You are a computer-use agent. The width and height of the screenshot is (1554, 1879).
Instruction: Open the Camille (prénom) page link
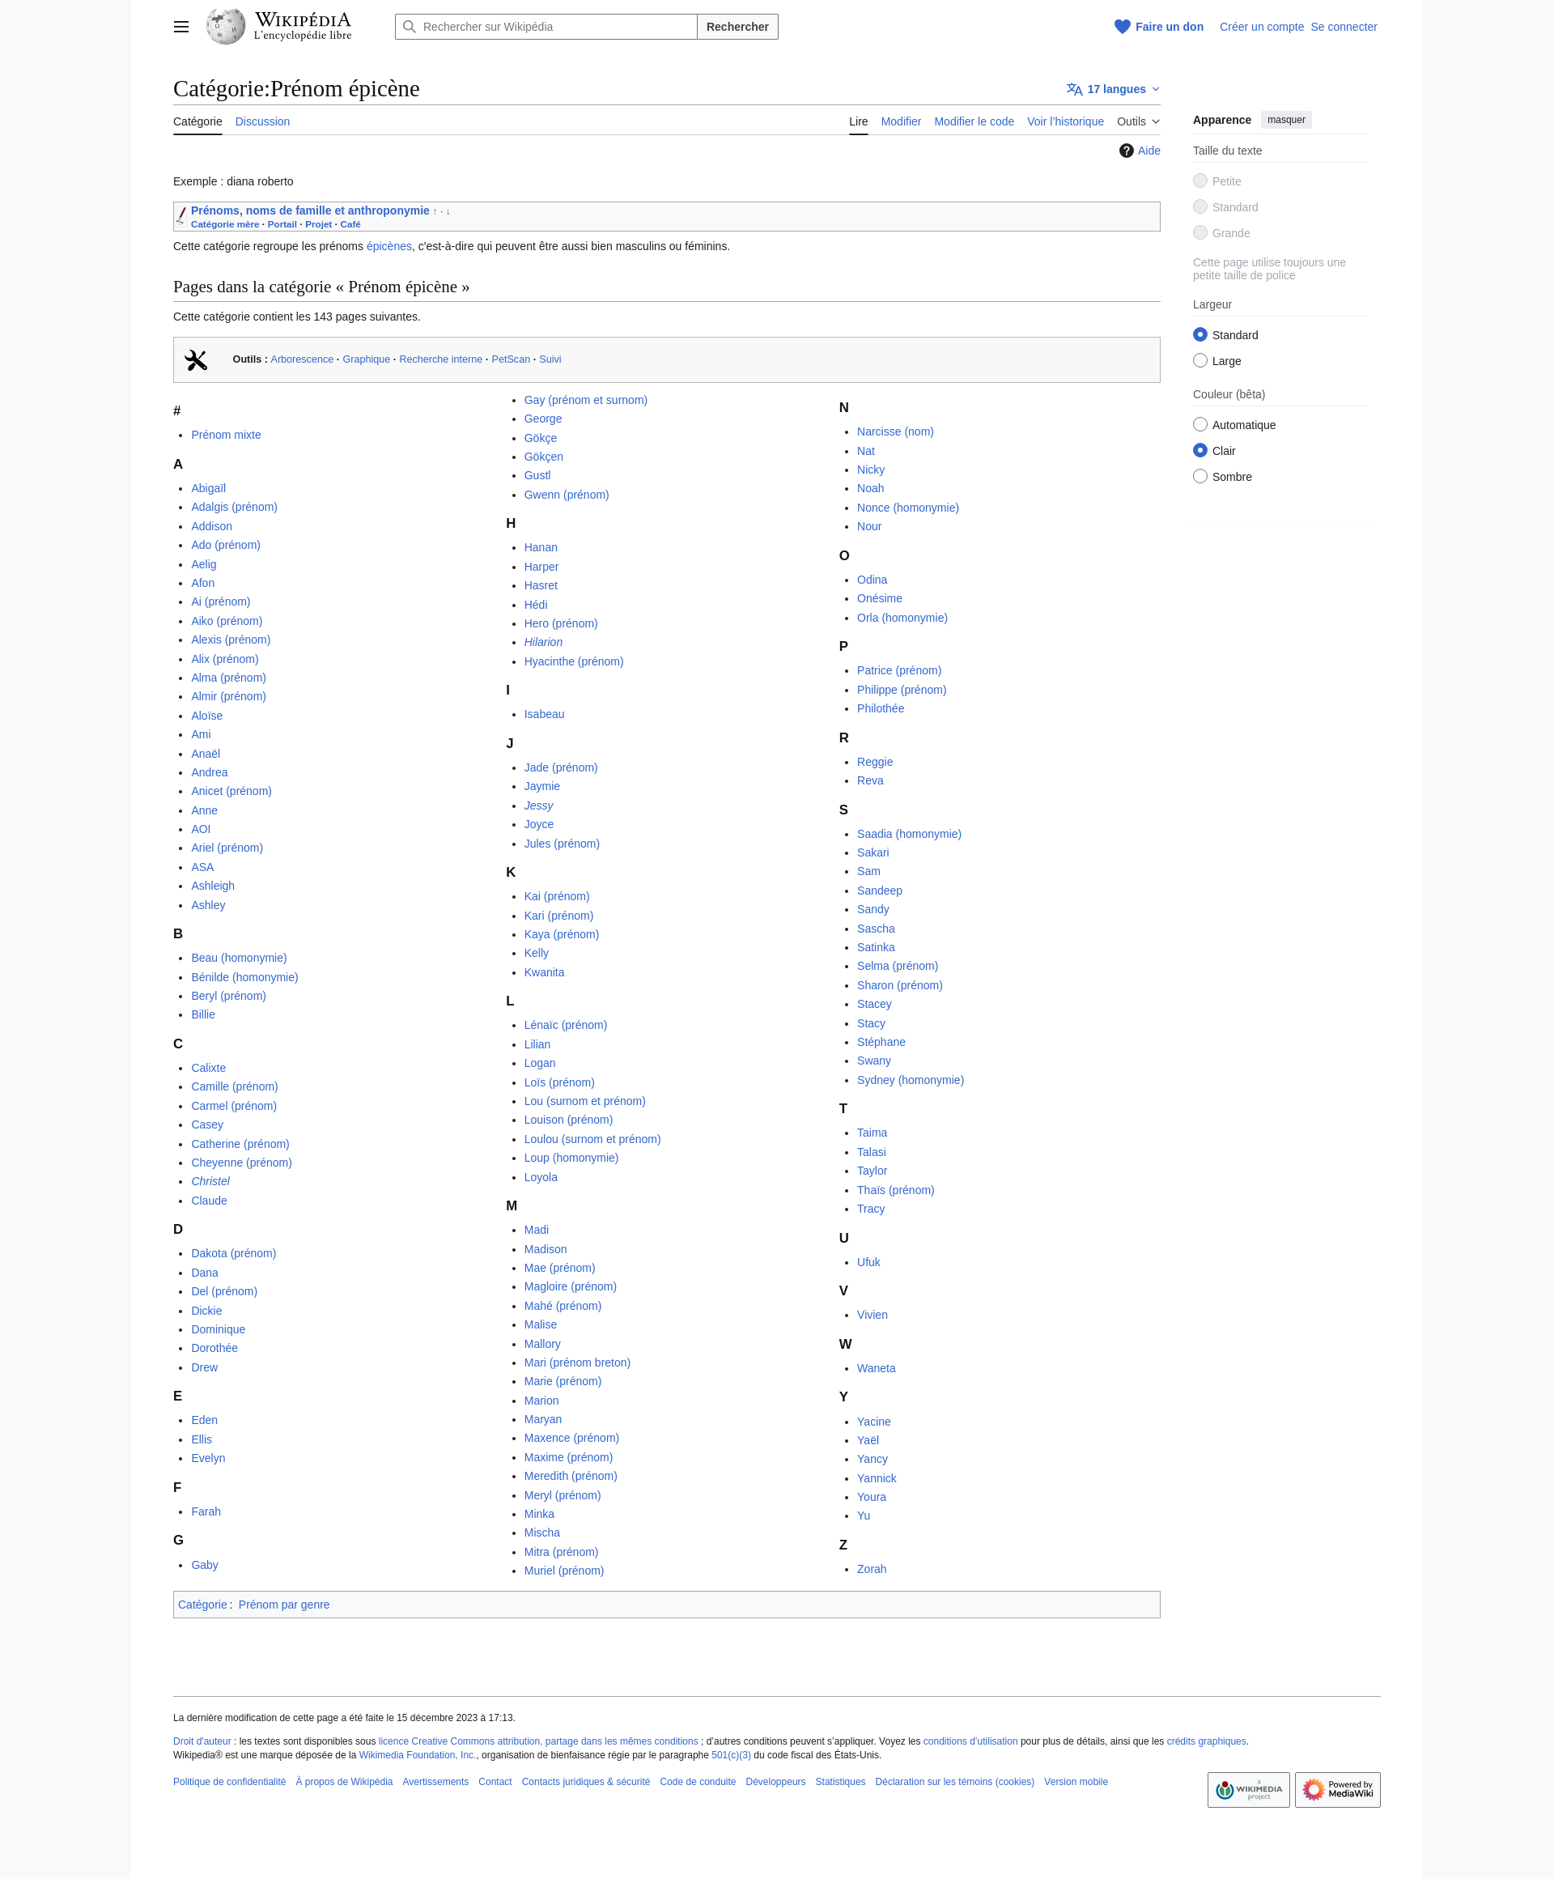point(235,1086)
